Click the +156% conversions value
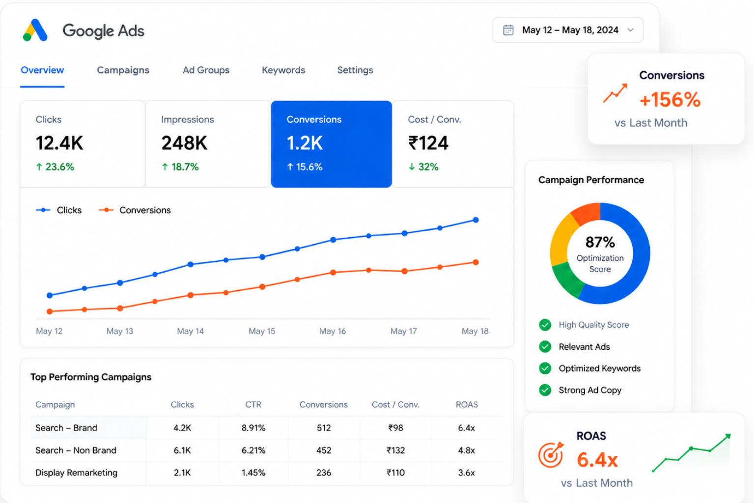Image resolution: width=754 pixels, height=503 pixels. click(670, 100)
